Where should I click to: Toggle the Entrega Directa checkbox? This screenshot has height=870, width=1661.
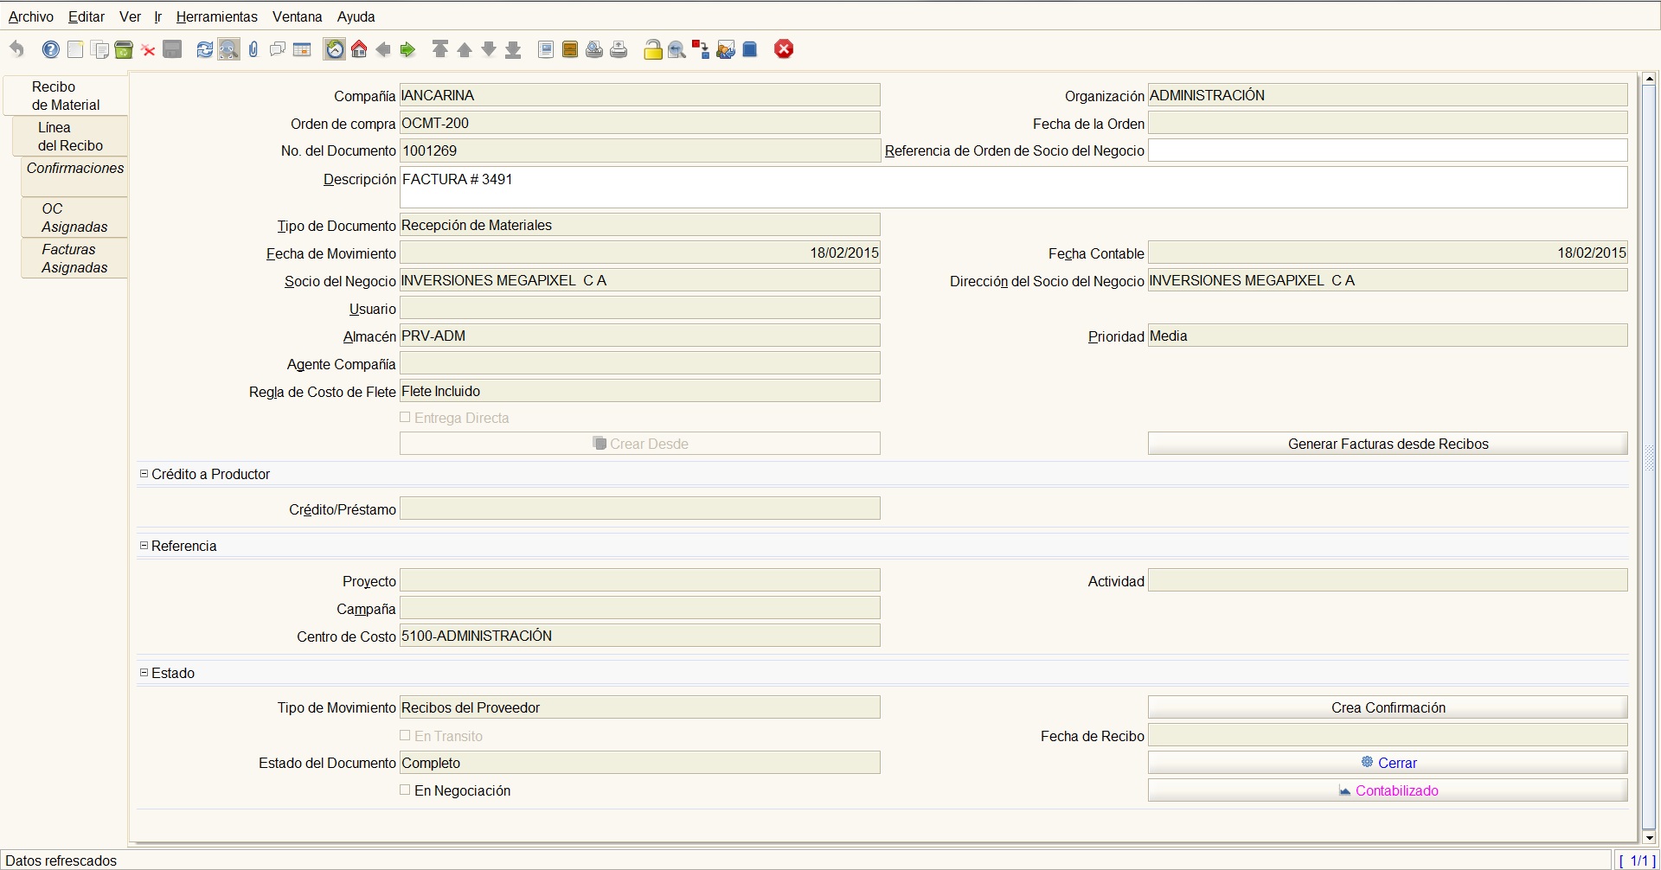405,417
